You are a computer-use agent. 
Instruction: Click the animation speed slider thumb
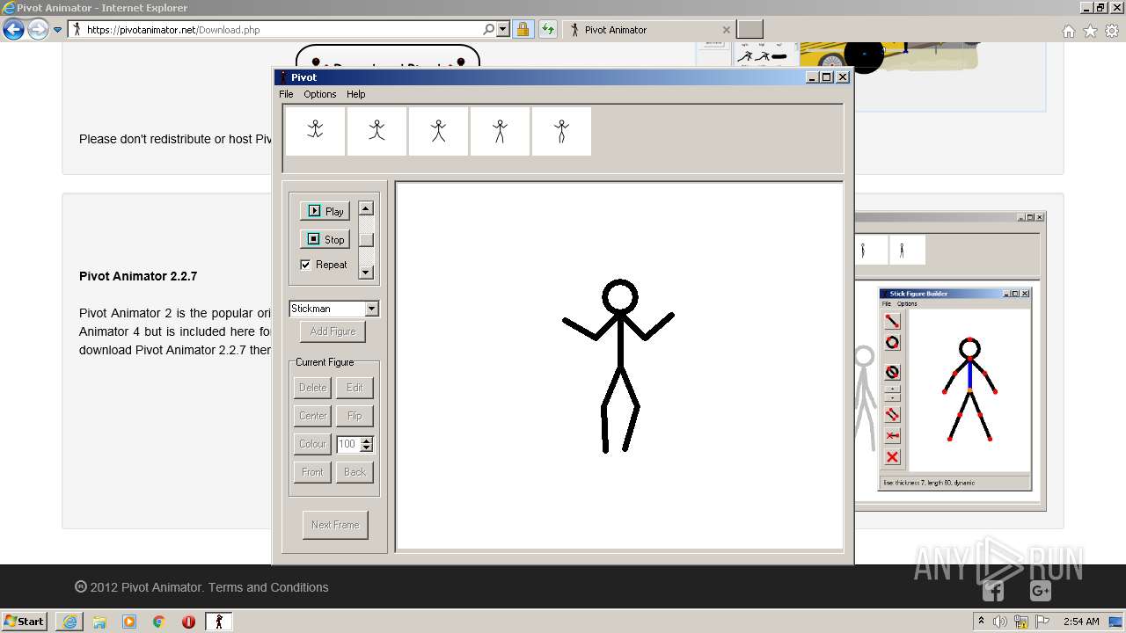tap(366, 239)
